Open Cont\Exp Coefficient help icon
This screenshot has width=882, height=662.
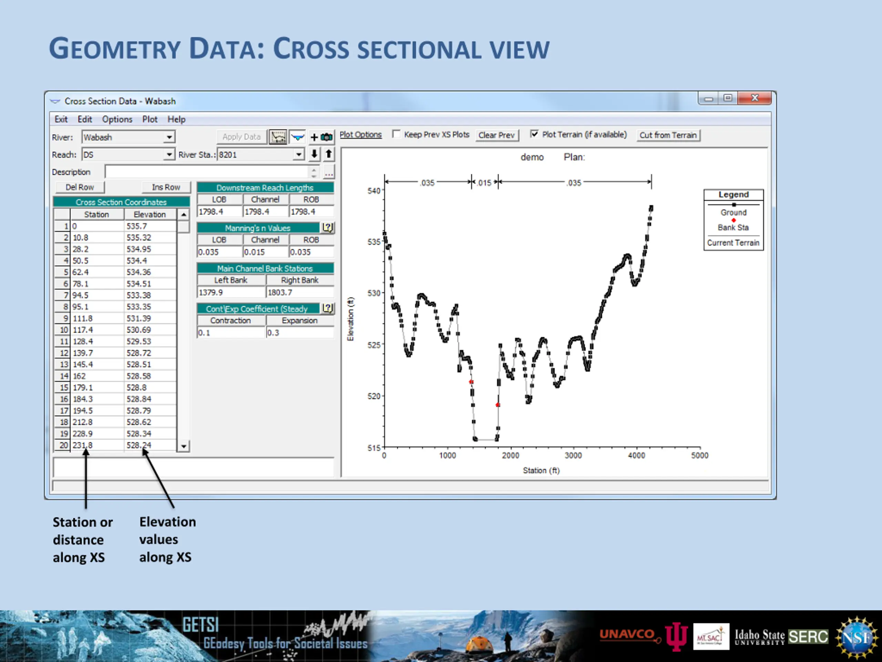coord(327,308)
